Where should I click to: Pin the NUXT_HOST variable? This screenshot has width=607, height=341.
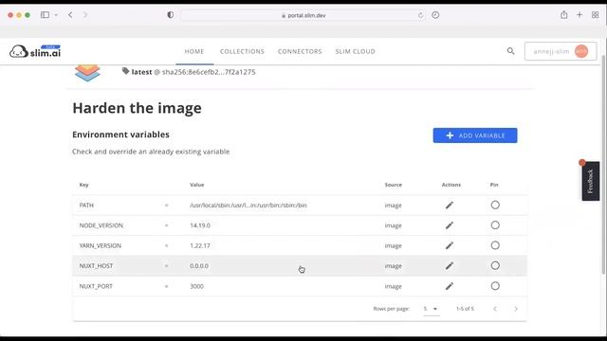[x=495, y=265]
